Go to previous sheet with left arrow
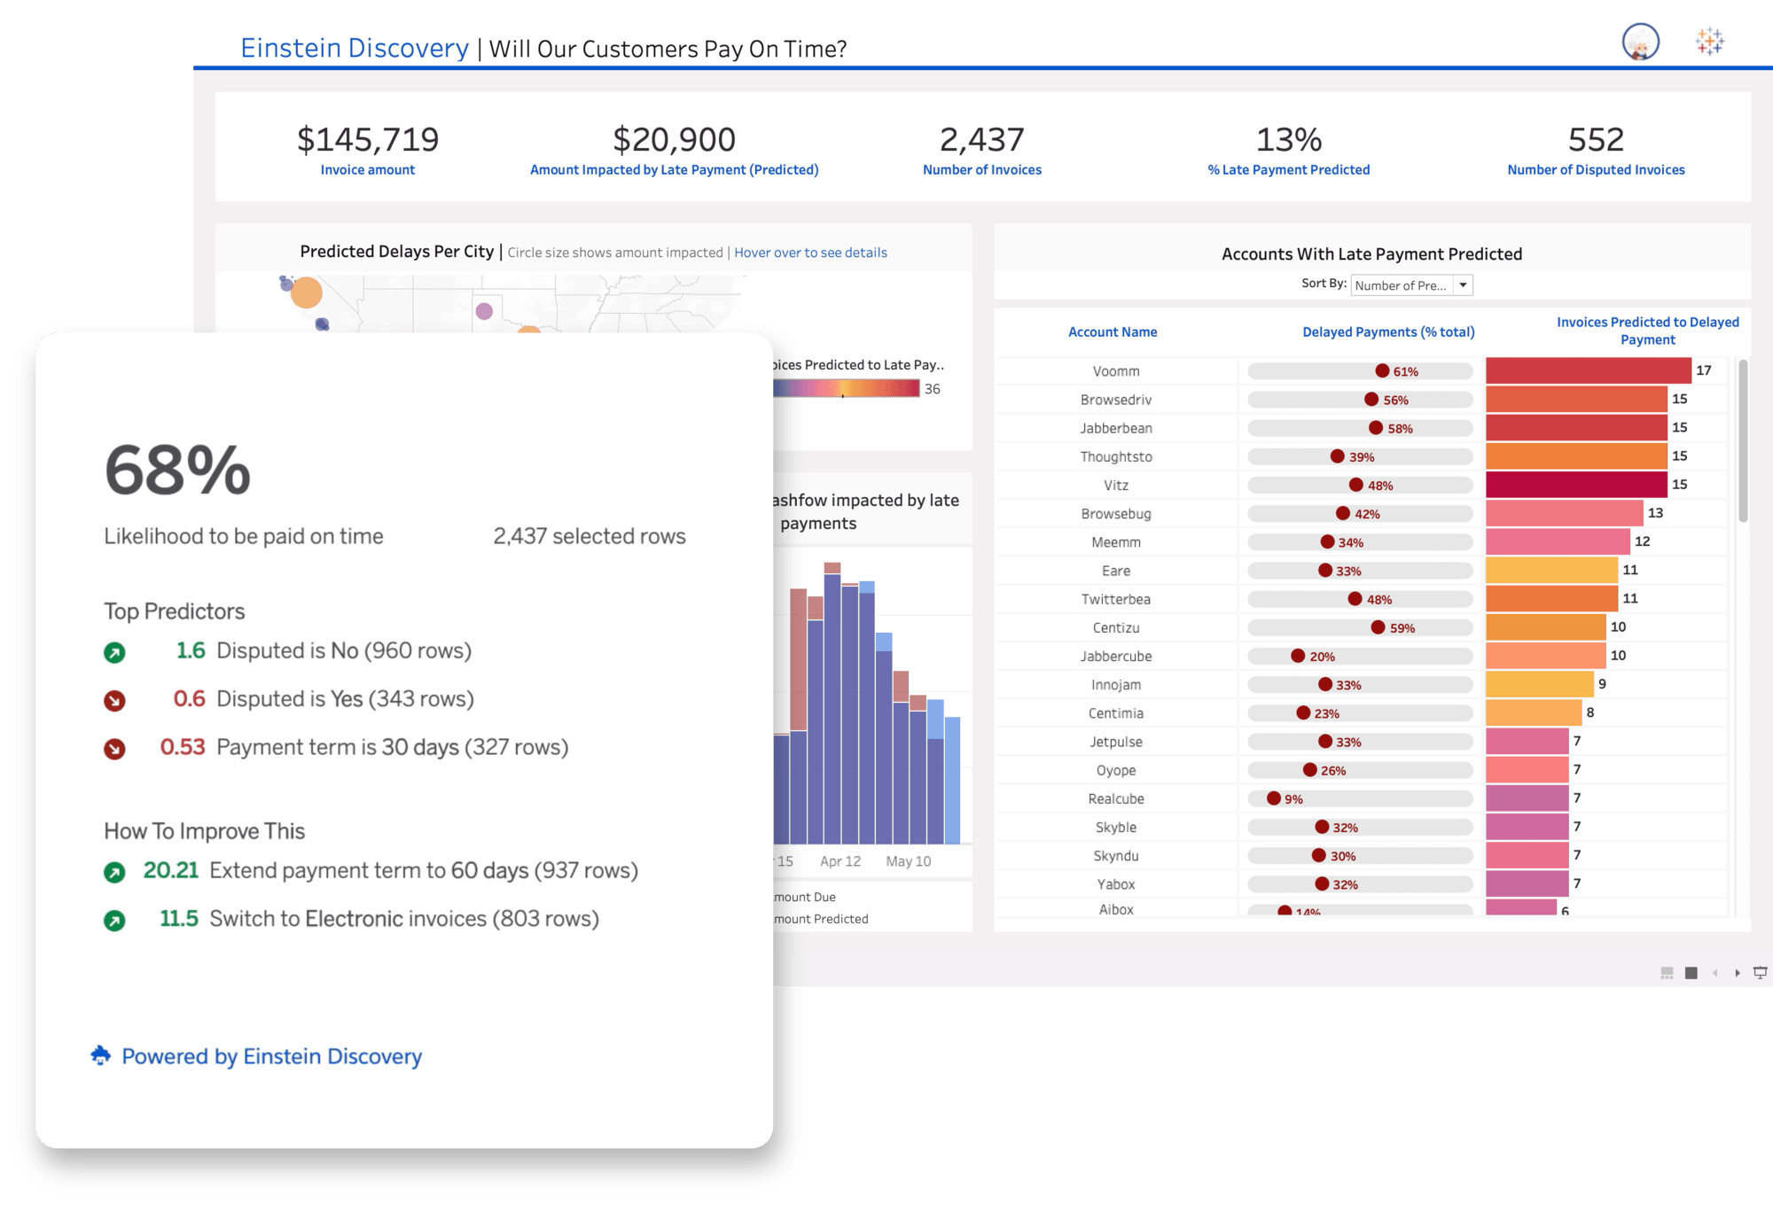1773x1206 pixels. pos(1715,973)
